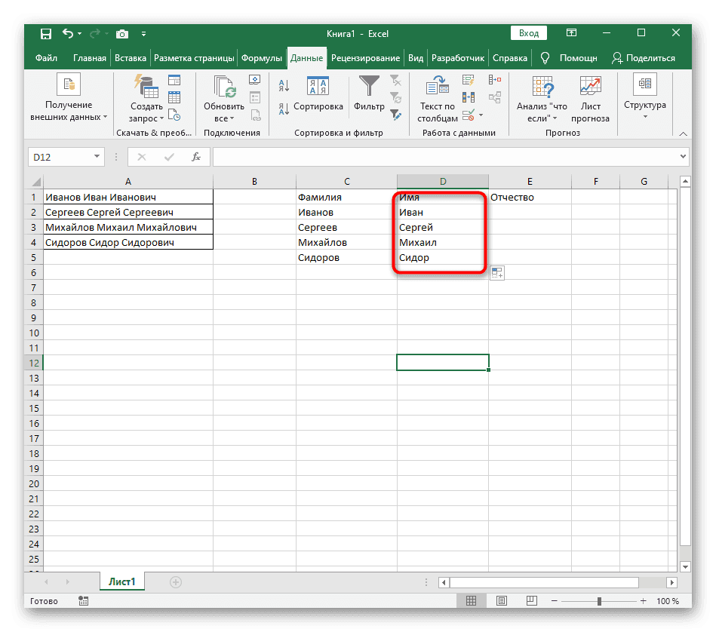Switch to Разметка страницы view in status bar
Screen dimensions: 716x632
[x=502, y=600]
